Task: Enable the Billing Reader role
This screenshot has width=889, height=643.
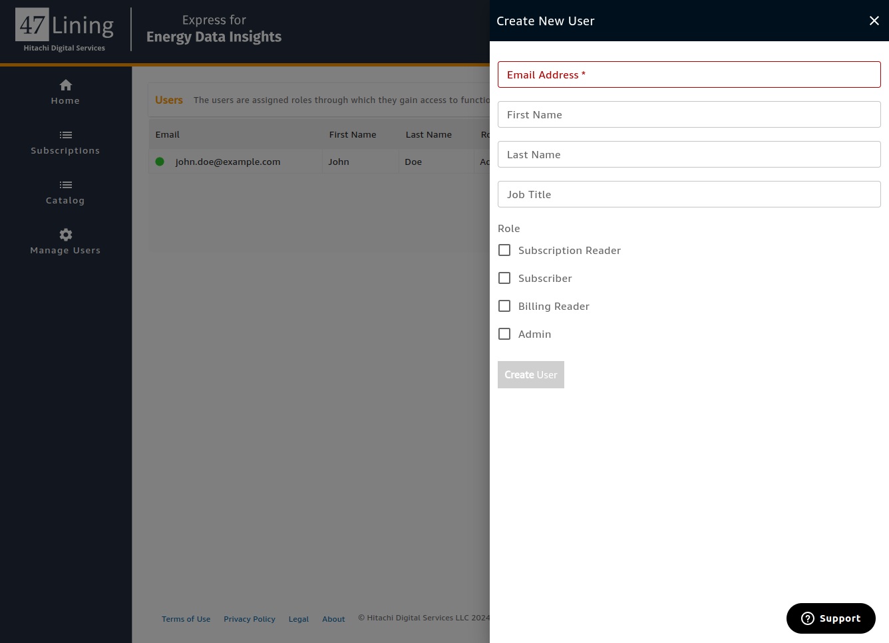Action: point(504,306)
